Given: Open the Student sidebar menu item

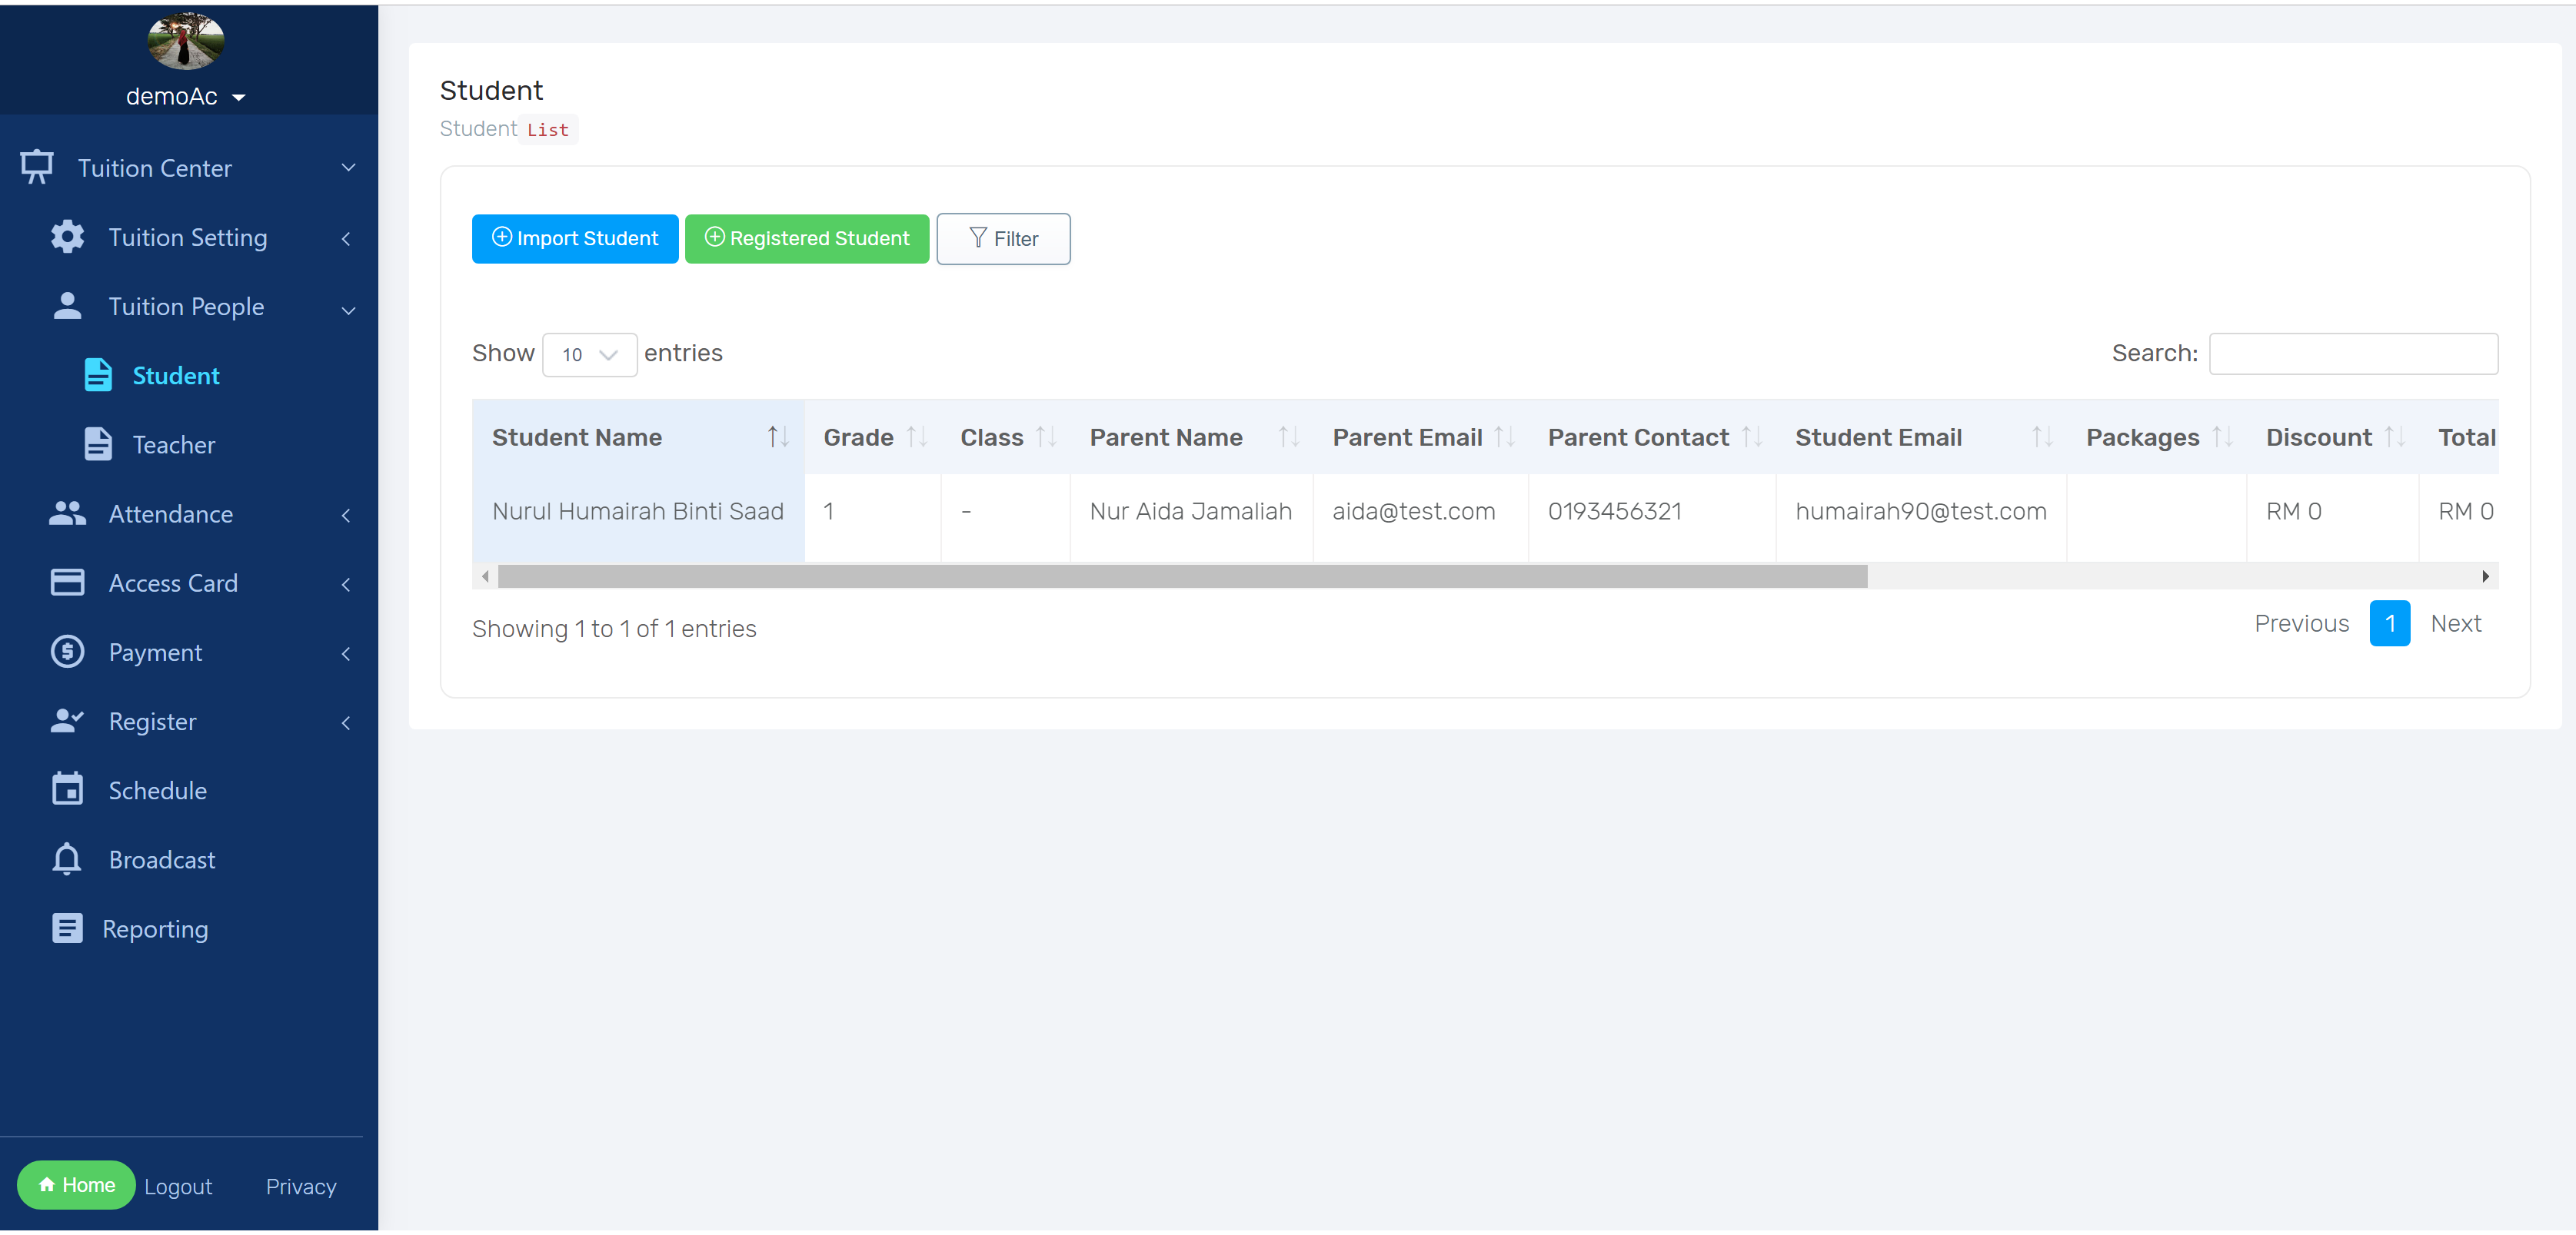Looking at the screenshot, I should click(176, 376).
